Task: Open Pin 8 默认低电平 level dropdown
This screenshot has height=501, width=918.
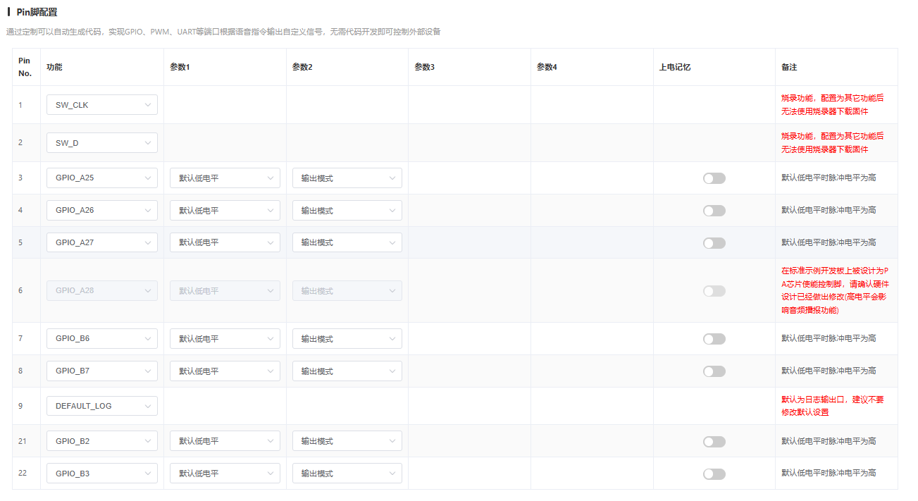Action: tap(225, 371)
